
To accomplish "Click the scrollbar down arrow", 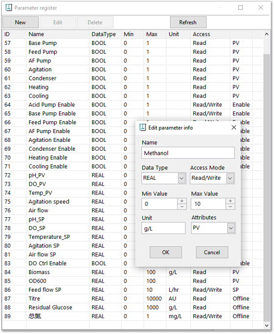I will coord(267,325).
